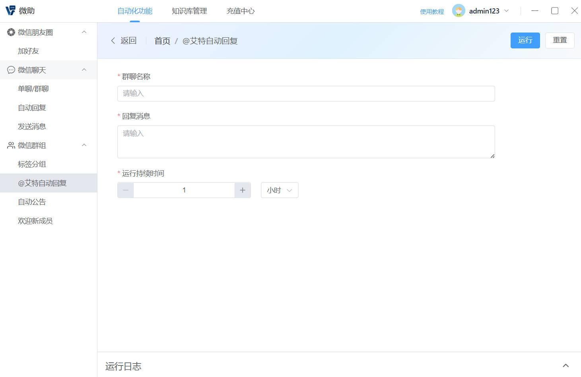Click the 首页 breadcrumb link
This screenshot has height=377, width=581.
[162, 40]
